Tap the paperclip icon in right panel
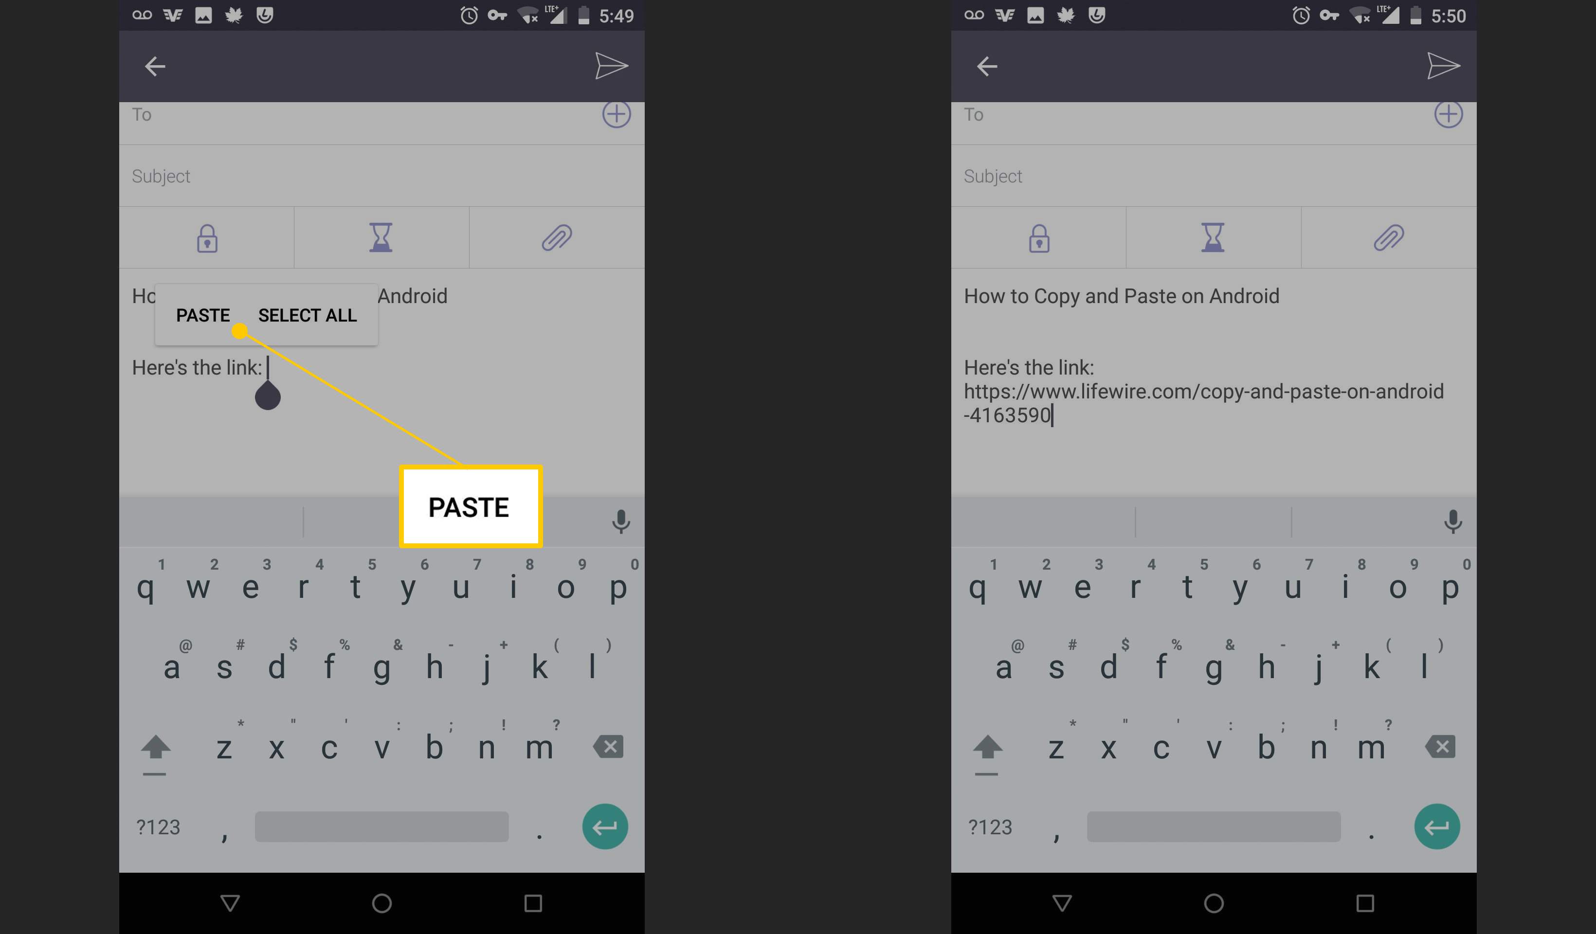Image resolution: width=1596 pixels, height=934 pixels. pos(1389,237)
